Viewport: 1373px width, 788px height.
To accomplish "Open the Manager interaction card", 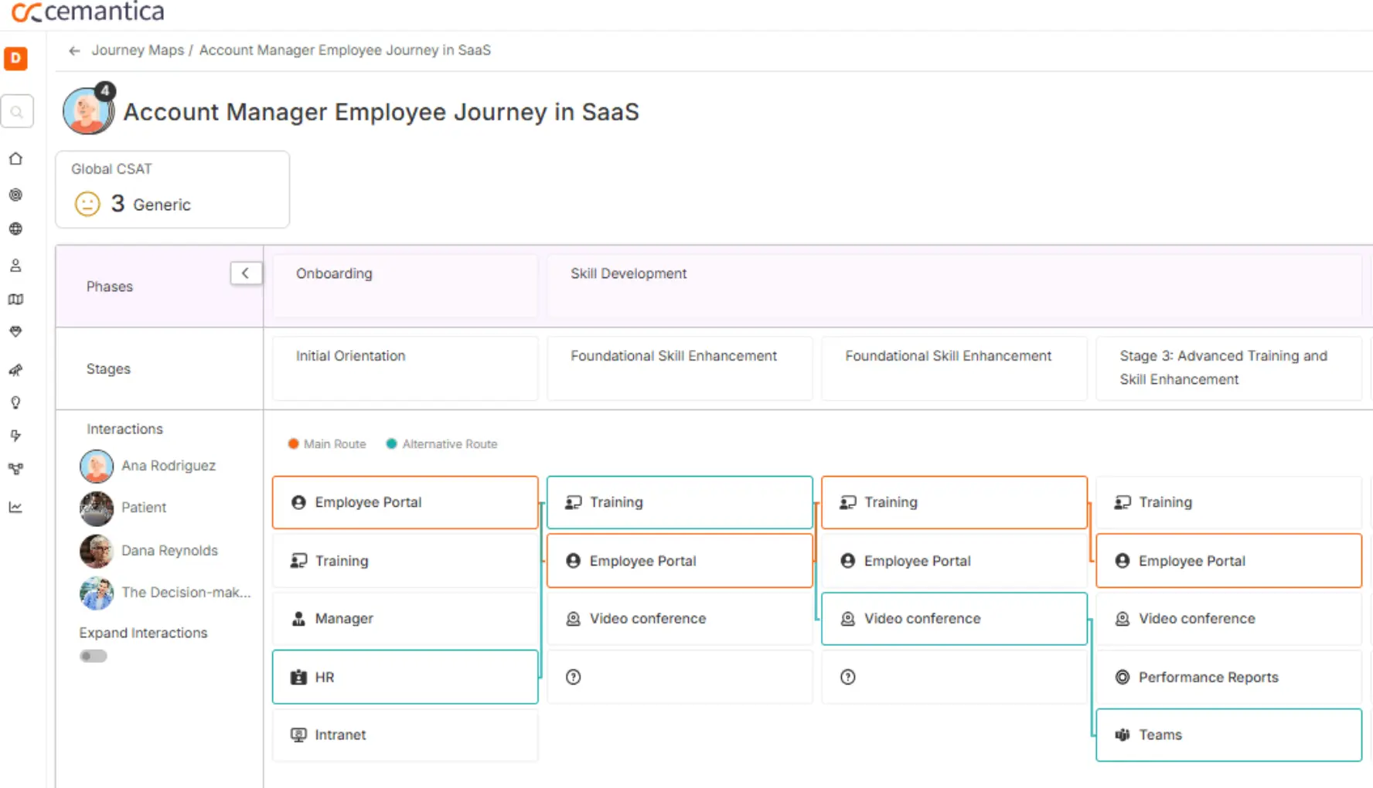I will click(405, 619).
